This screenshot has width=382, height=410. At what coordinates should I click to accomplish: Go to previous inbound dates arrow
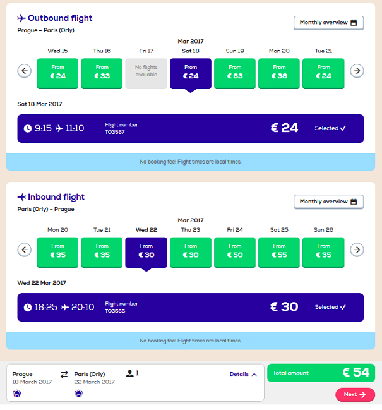25,250
